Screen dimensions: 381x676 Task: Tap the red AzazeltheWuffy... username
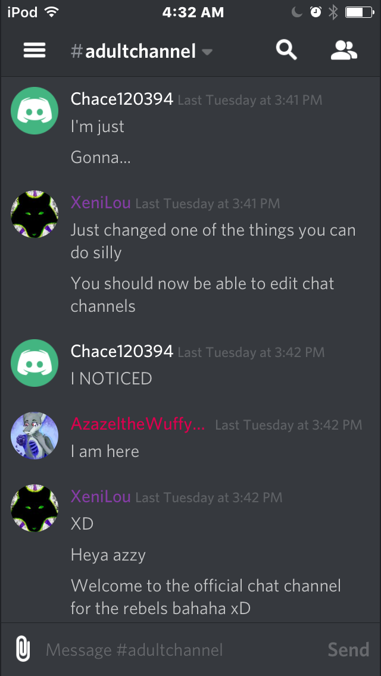[x=138, y=424]
